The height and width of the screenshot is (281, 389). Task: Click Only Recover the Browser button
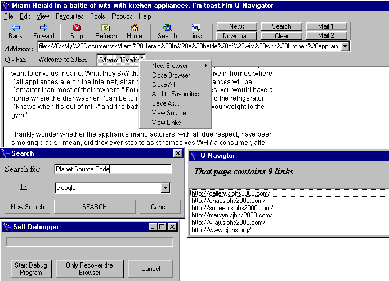click(89, 269)
